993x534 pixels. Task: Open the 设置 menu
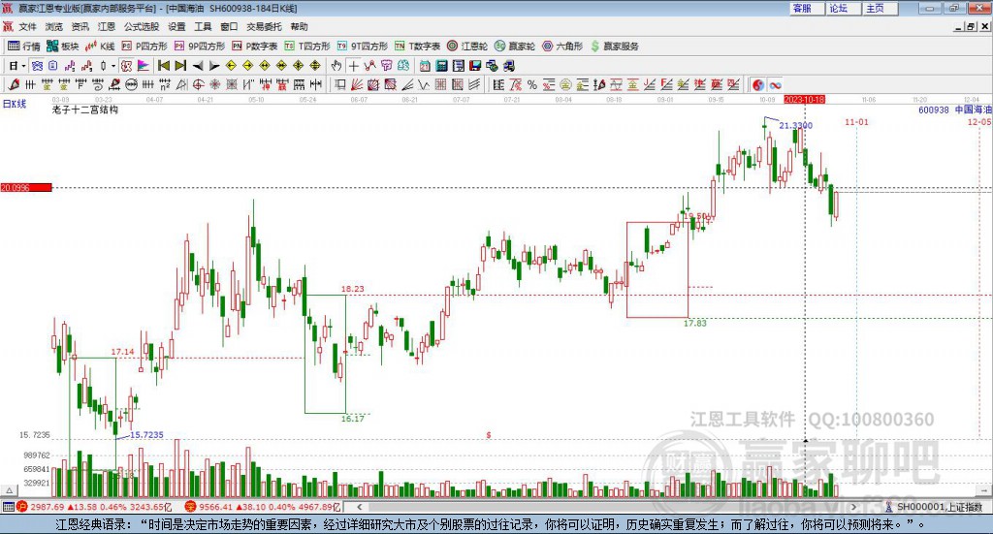(x=176, y=26)
